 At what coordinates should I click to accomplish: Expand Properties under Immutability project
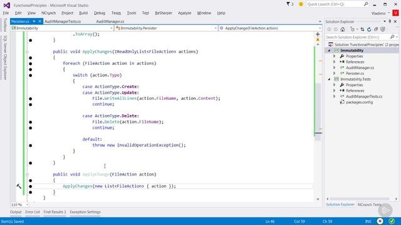(x=334, y=56)
